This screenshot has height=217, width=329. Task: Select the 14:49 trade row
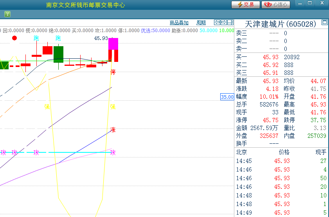[281, 213]
